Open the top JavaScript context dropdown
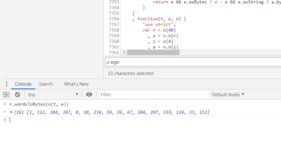 53,94
